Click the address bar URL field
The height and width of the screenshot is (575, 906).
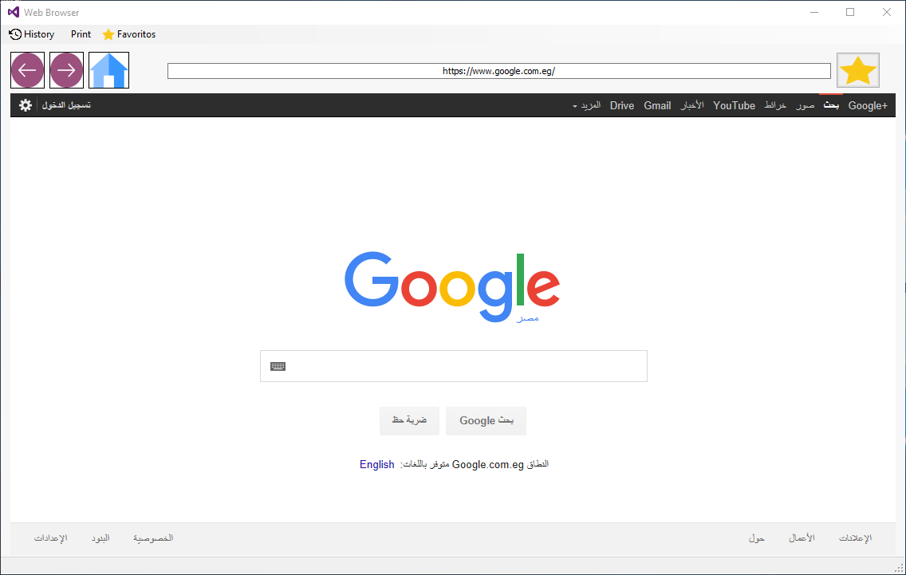point(498,71)
